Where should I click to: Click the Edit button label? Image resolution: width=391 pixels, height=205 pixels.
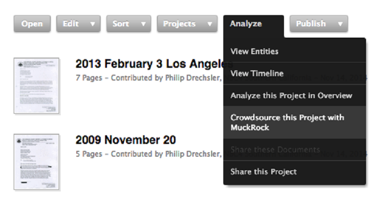point(71,23)
